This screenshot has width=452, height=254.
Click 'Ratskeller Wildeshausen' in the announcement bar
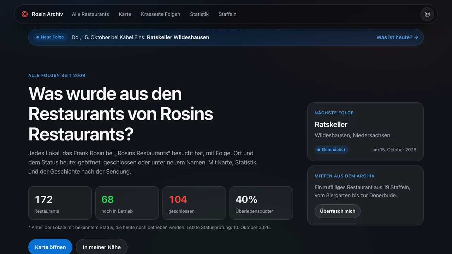(x=178, y=37)
